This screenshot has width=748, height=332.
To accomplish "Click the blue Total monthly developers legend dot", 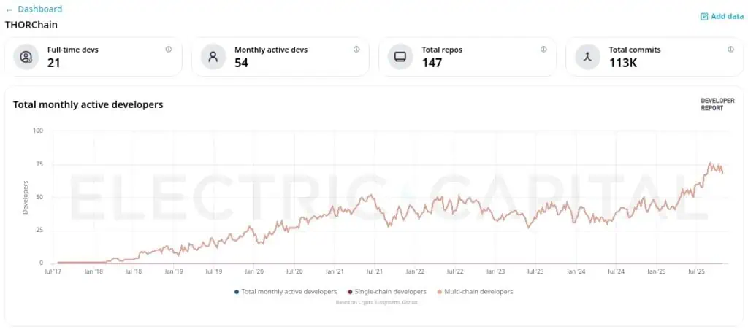I will pos(237,292).
